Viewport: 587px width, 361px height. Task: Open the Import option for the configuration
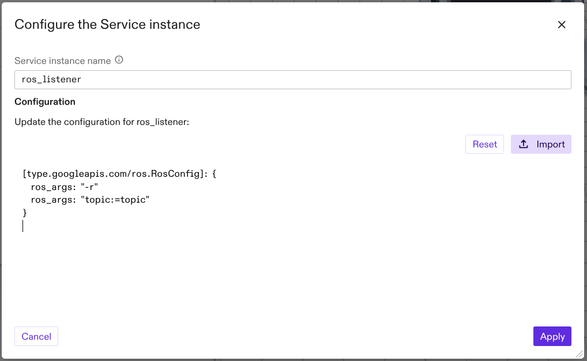coord(541,144)
